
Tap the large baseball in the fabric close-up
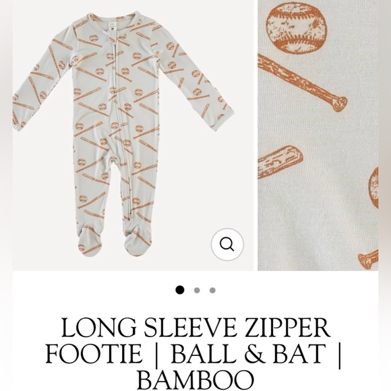coord(296,28)
